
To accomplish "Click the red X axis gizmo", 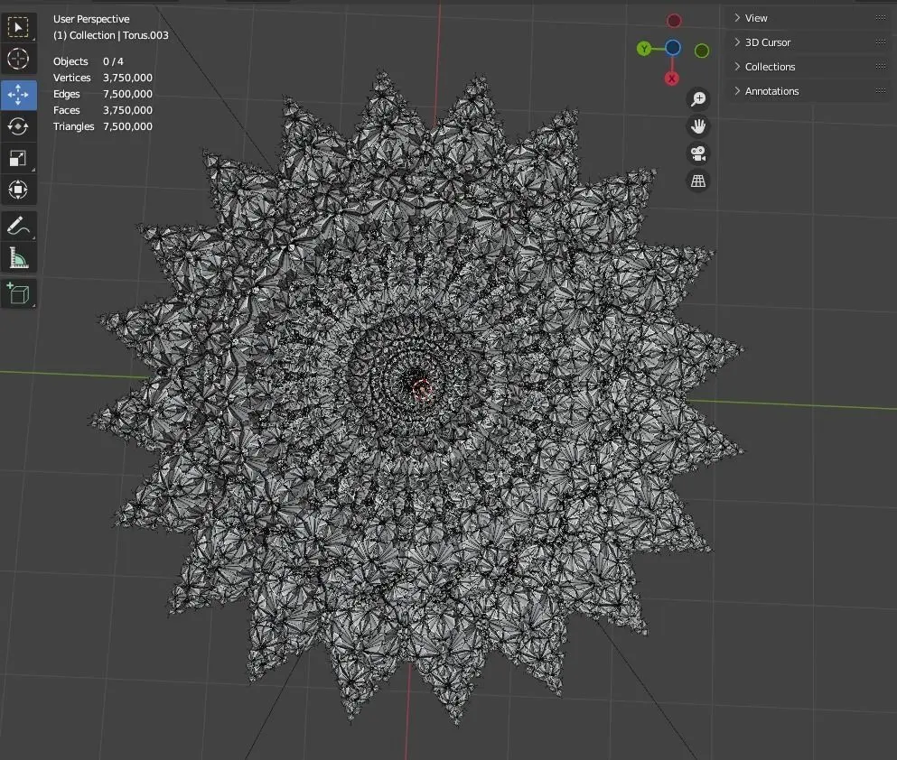I will (x=671, y=79).
